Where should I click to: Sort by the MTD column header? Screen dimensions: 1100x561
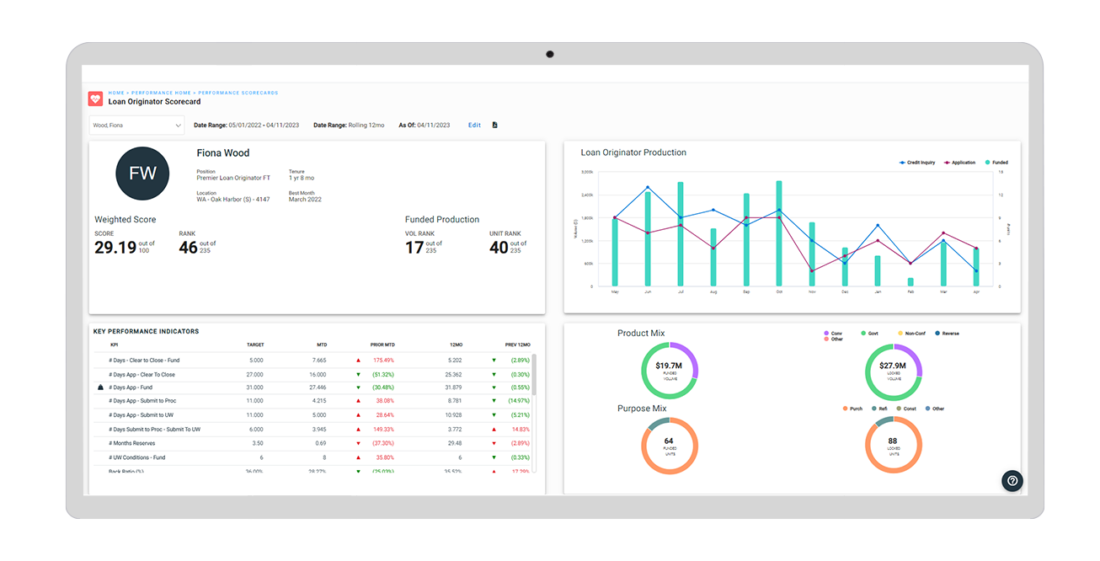(321, 345)
